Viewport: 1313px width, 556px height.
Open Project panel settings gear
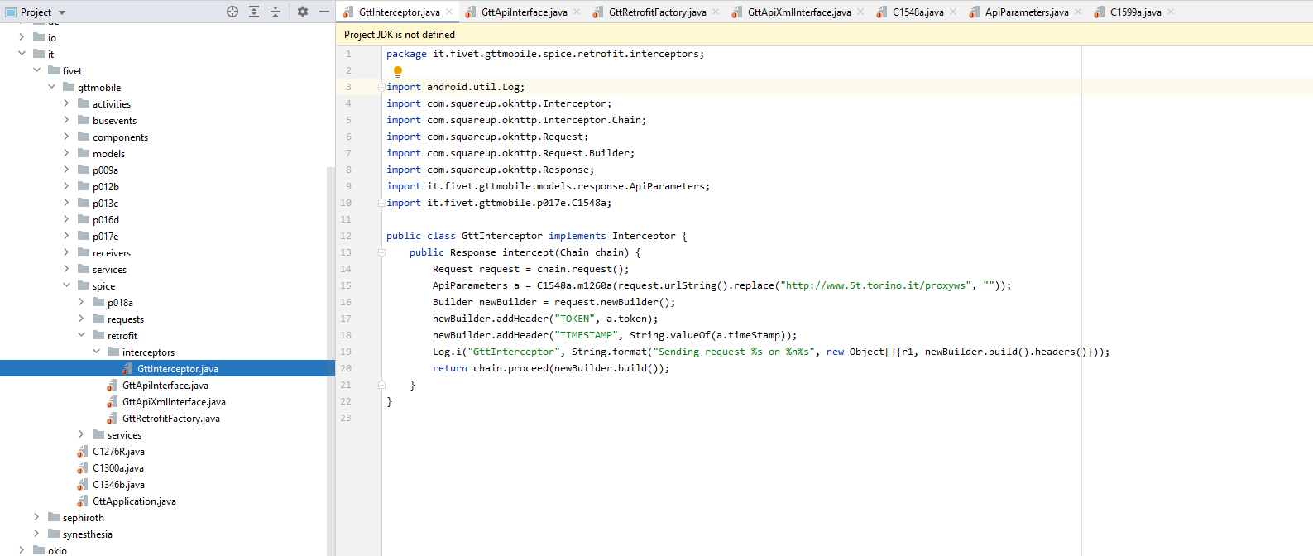point(303,12)
